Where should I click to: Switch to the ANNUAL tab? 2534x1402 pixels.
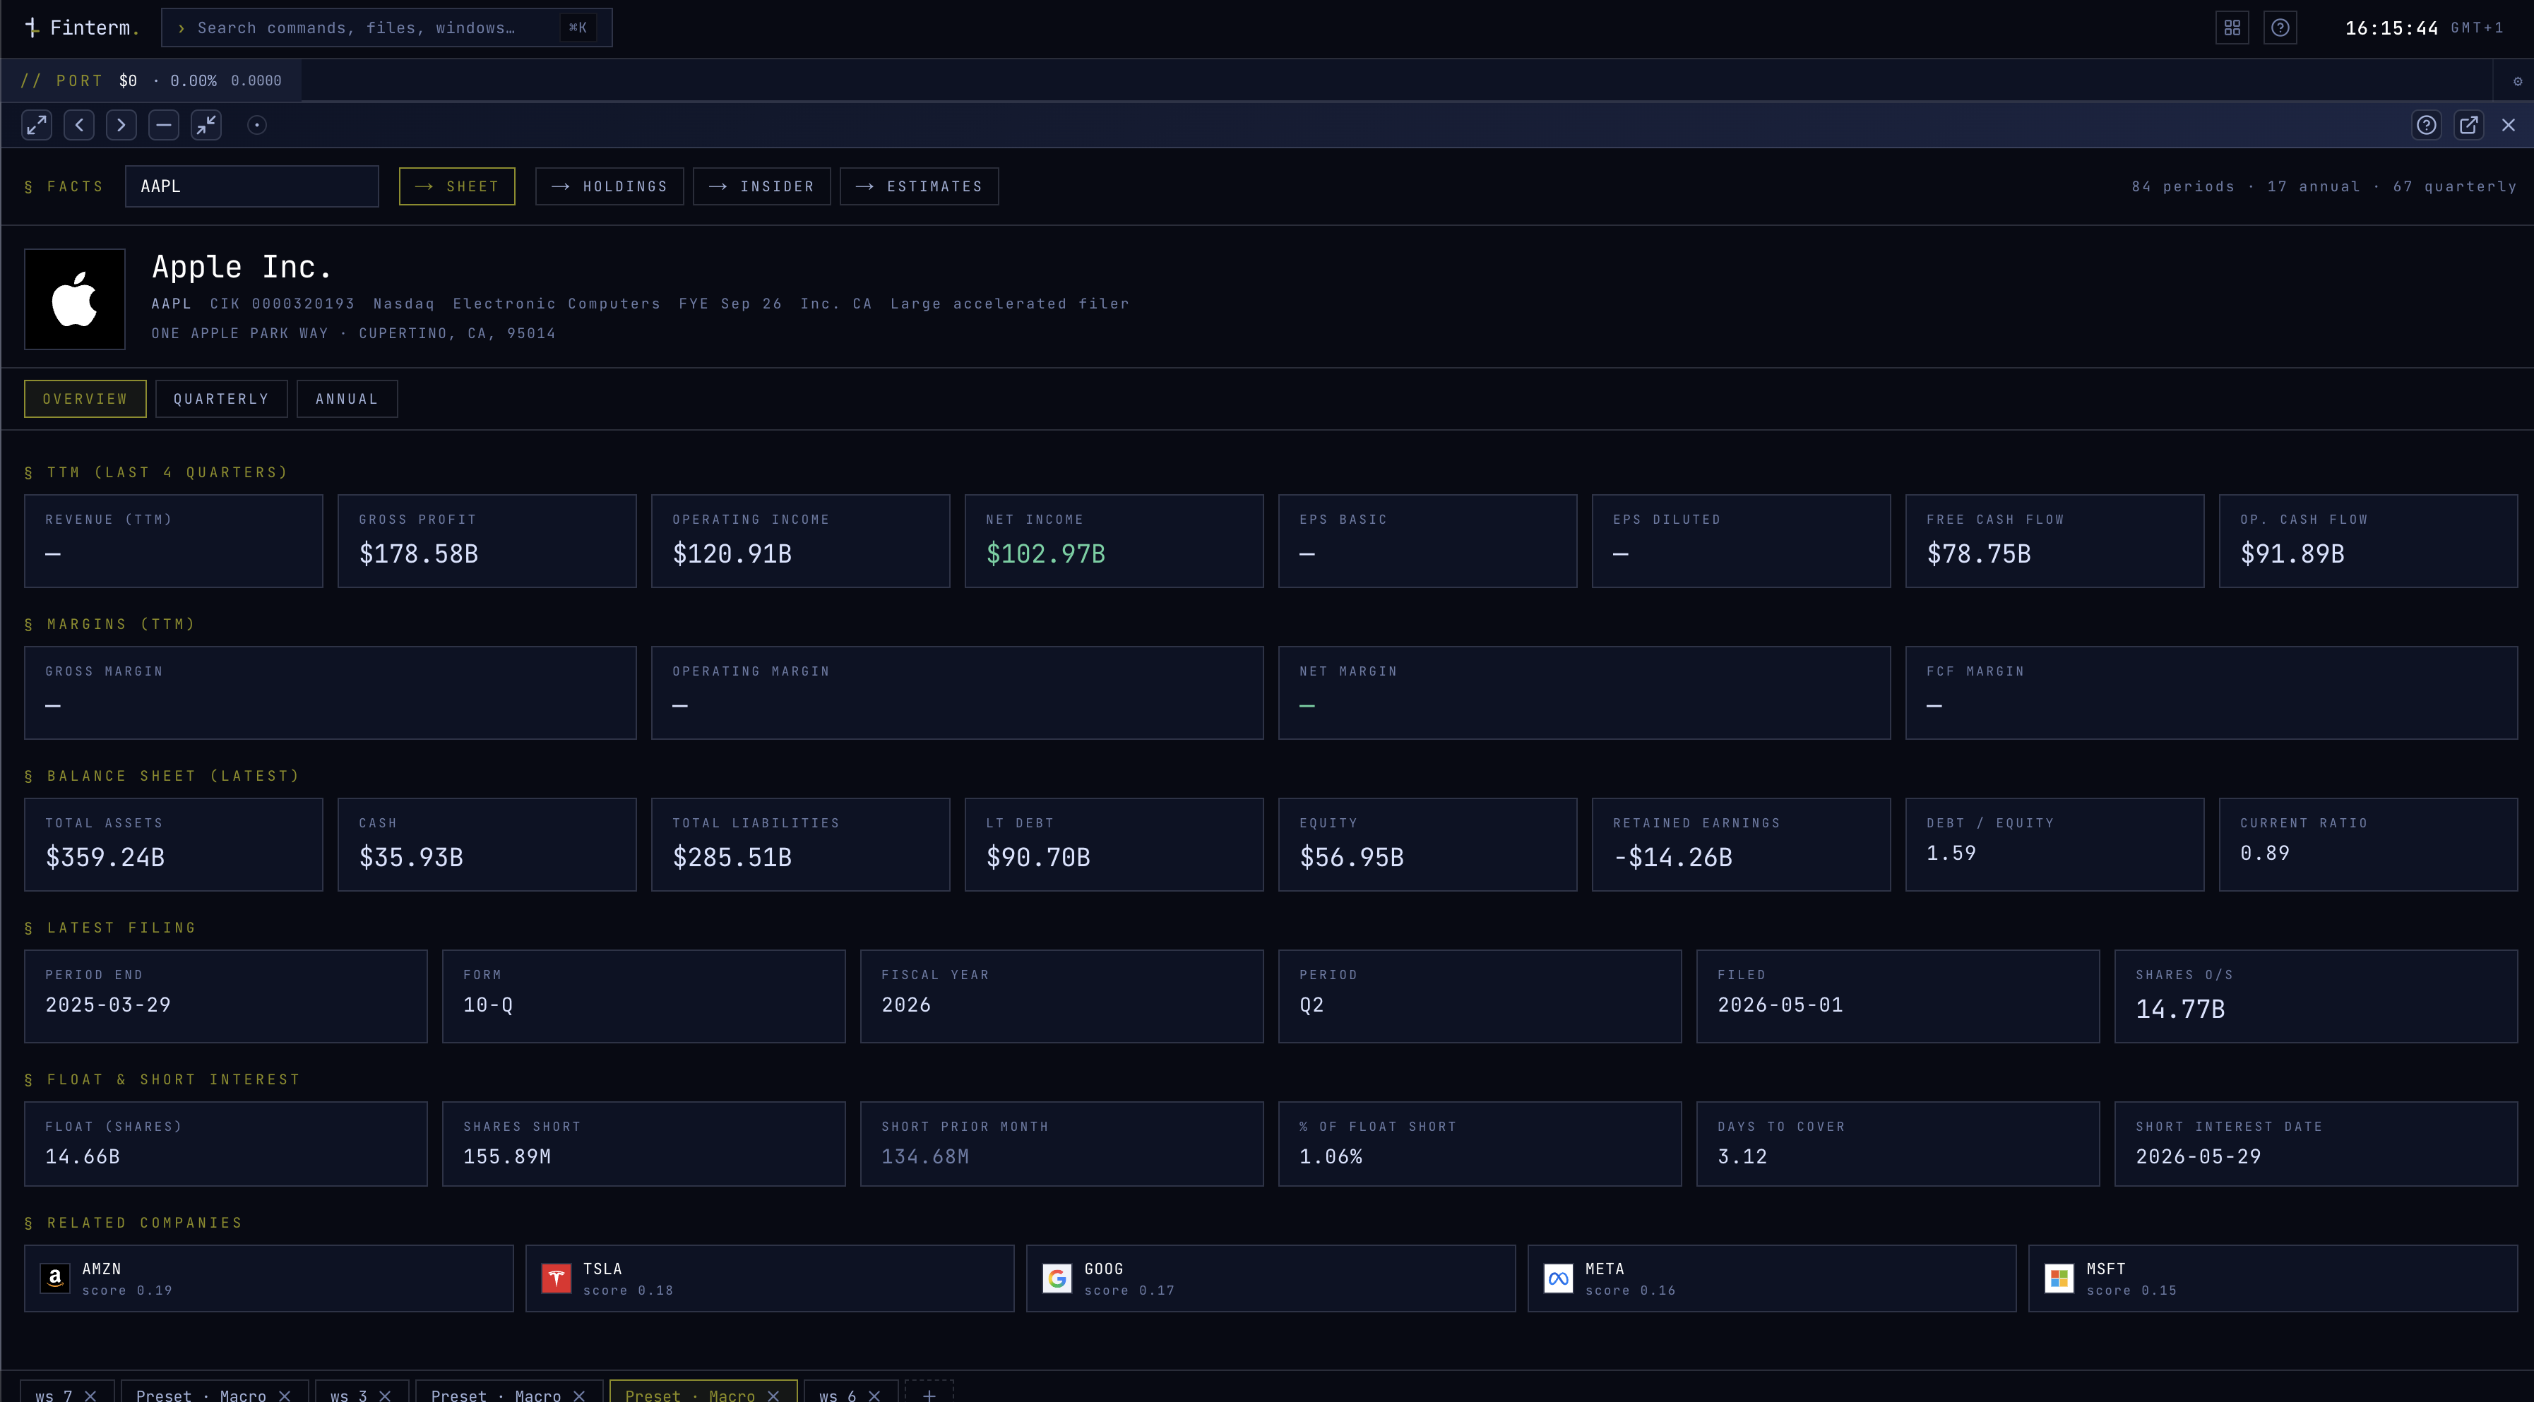click(347, 398)
